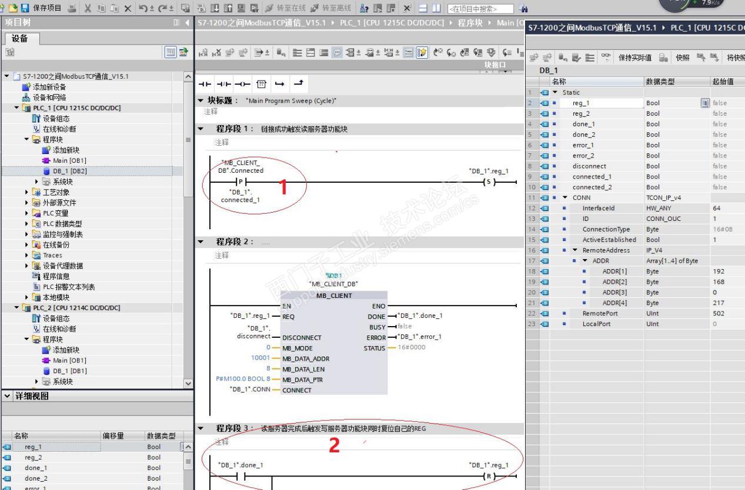This screenshot has height=490, width=745.
Task: Click the 在项目中搜索 search field
Action: coord(480,9)
